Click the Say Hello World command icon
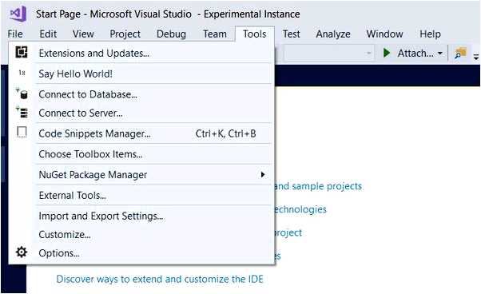Image resolution: width=481 pixels, height=294 pixels. click(x=22, y=73)
